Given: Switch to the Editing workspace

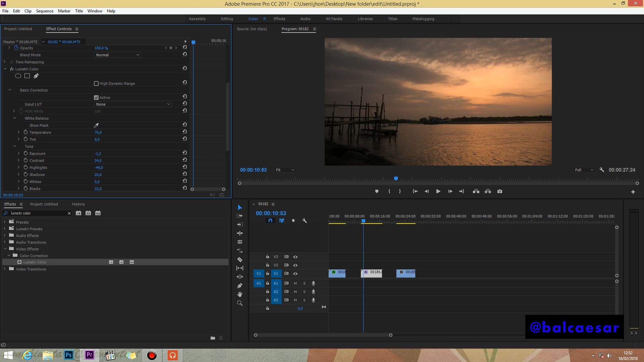Looking at the screenshot, I should 227,19.
